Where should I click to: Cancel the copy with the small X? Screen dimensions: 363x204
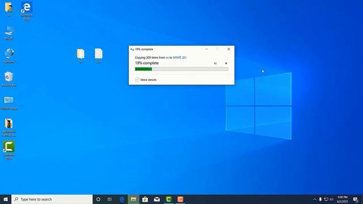(226, 63)
